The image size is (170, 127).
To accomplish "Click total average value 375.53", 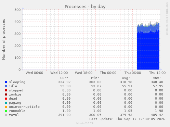I will (126, 115).
